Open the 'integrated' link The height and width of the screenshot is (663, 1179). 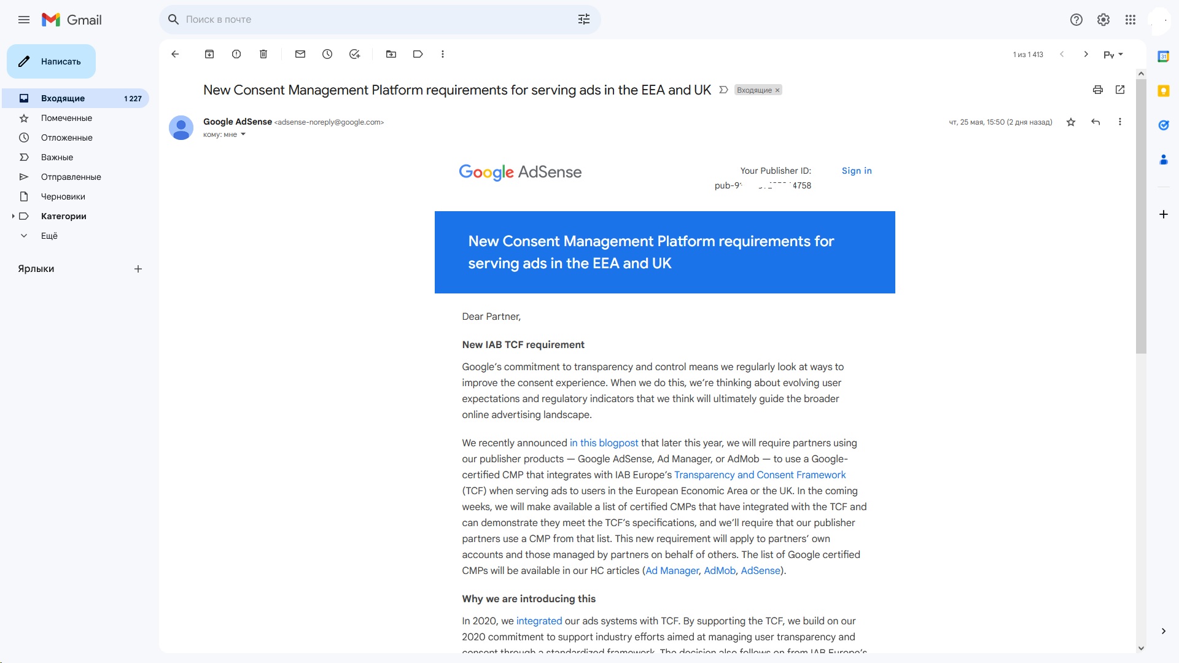pos(539,621)
